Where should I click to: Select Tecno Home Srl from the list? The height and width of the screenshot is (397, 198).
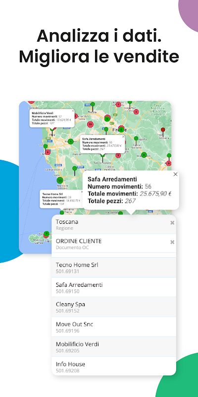pos(114,267)
